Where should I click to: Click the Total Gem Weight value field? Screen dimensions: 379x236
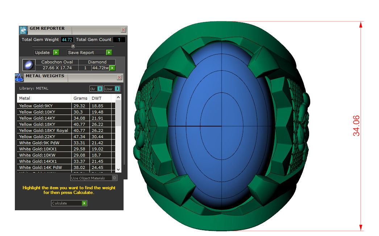pos(67,40)
